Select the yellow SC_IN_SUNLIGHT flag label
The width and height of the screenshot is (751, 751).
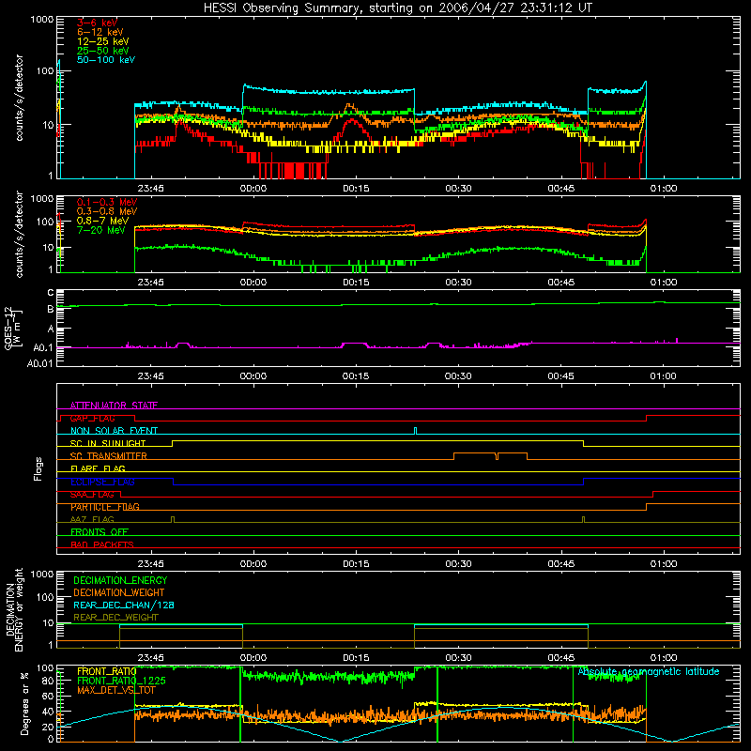[108, 443]
